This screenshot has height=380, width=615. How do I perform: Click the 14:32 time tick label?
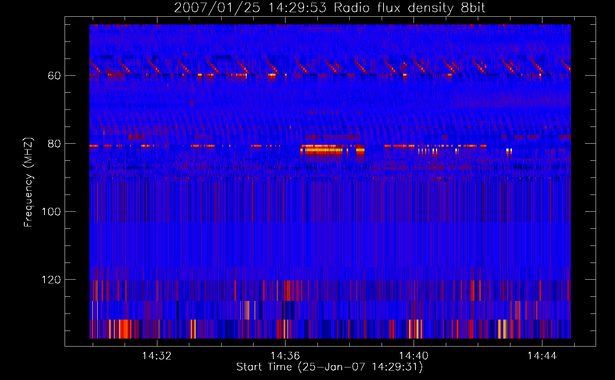click(x=157, y=356)
